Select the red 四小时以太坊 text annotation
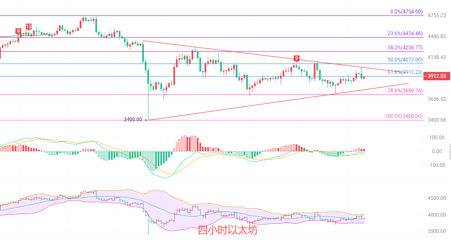 coord(227,230)
